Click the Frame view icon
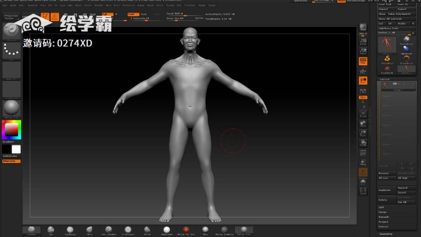The height and width of the screenshot is (237, 421). click(x=363, y=114)
